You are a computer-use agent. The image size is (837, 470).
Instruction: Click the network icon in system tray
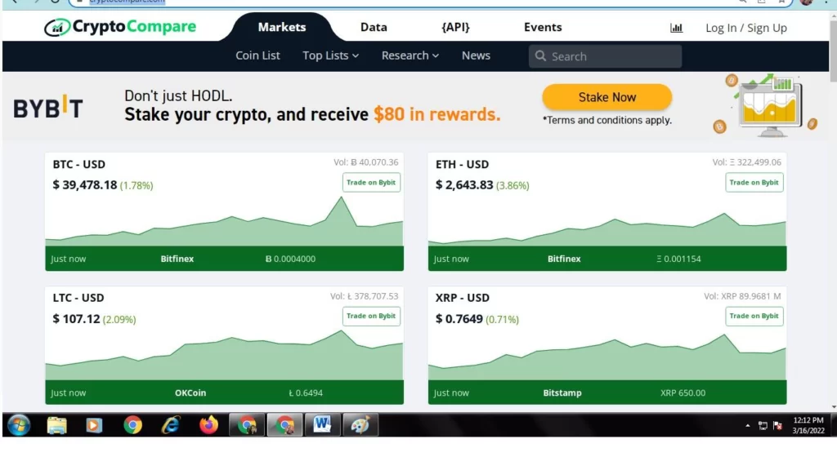coord(763,426)
